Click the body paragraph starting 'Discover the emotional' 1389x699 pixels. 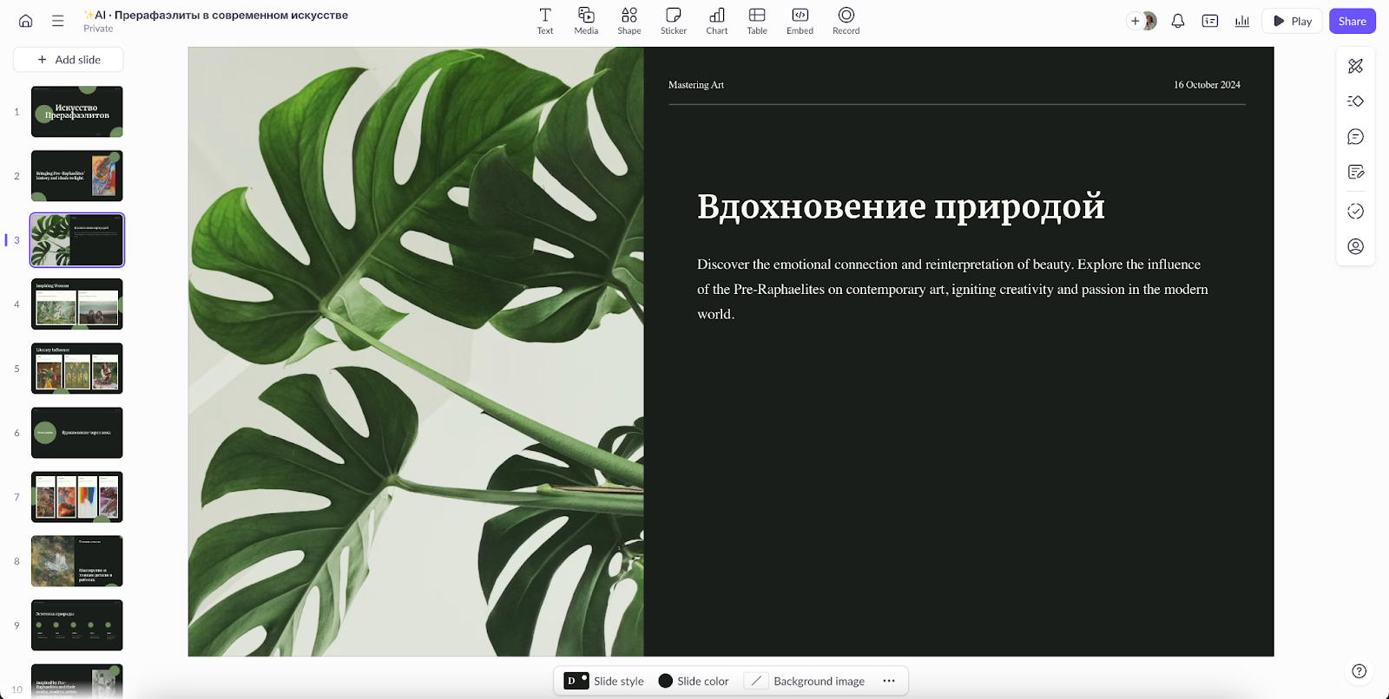click(952, 289)
